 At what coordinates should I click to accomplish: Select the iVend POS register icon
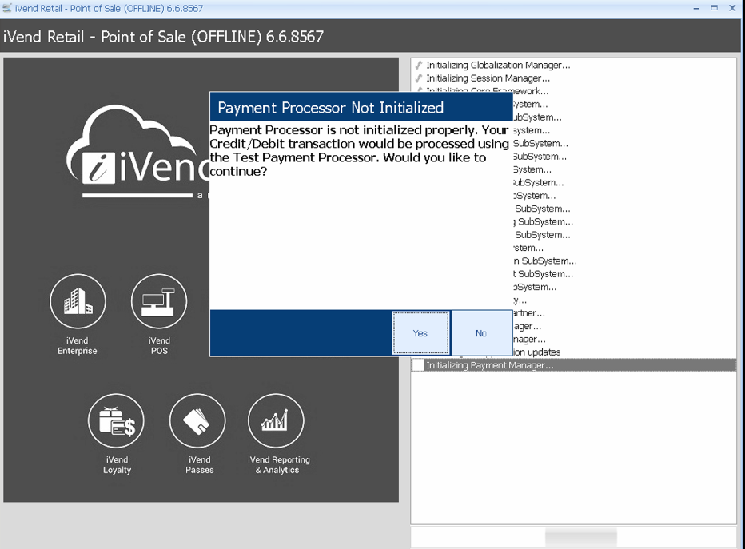point(159,301)
